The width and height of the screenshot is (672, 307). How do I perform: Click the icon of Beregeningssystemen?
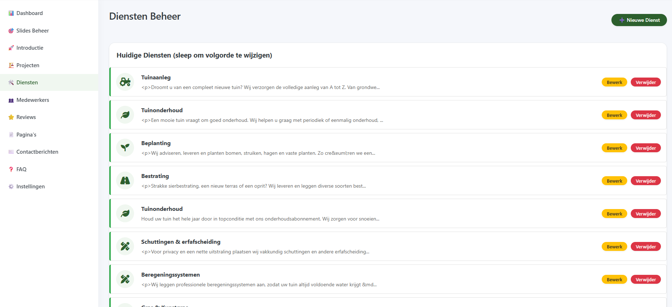[125, 279]
